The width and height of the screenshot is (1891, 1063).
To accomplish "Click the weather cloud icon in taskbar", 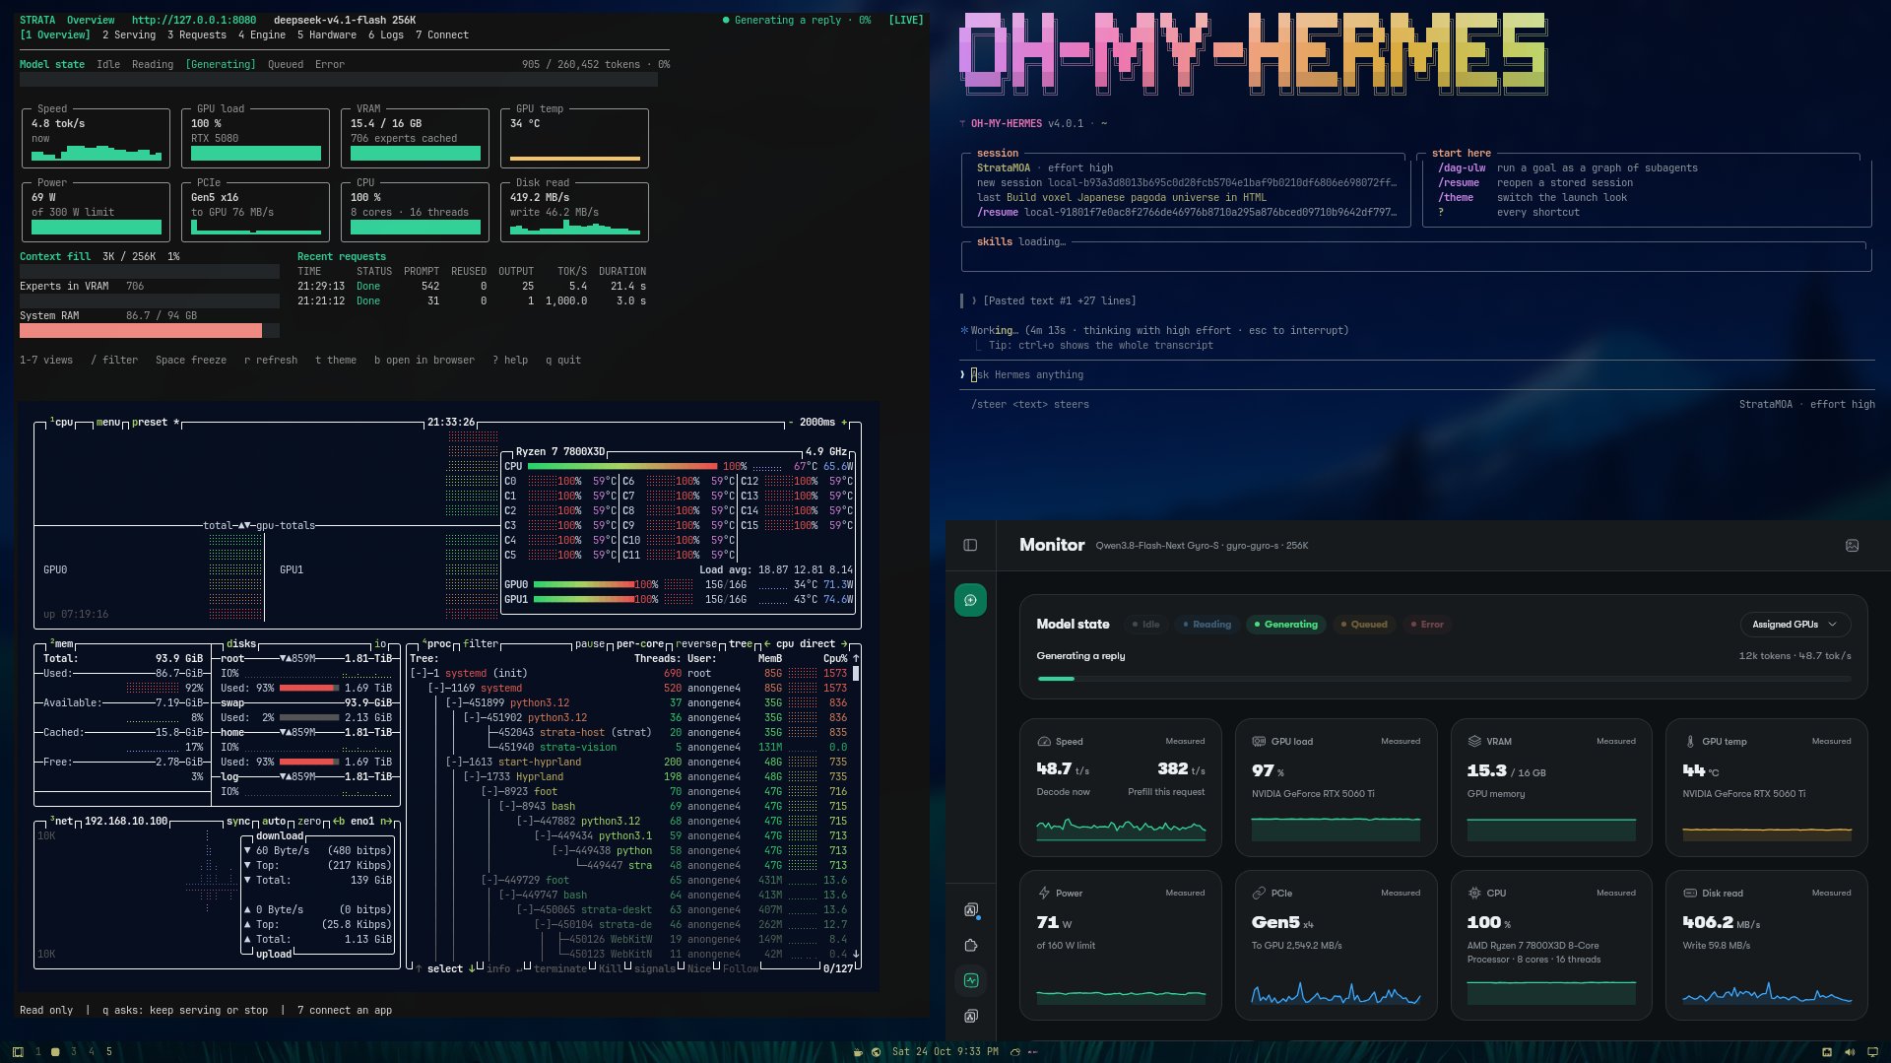I will 1015,1051.
